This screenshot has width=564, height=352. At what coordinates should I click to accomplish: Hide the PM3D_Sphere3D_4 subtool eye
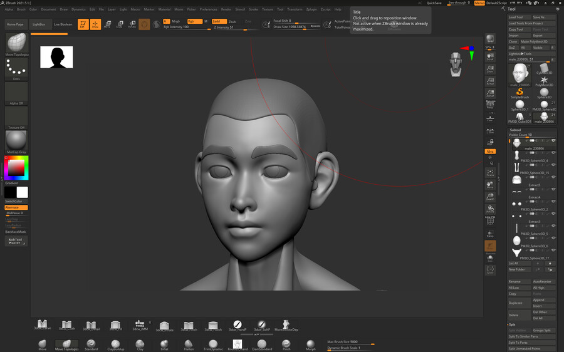pyautogui.click(x=553, y=153)
